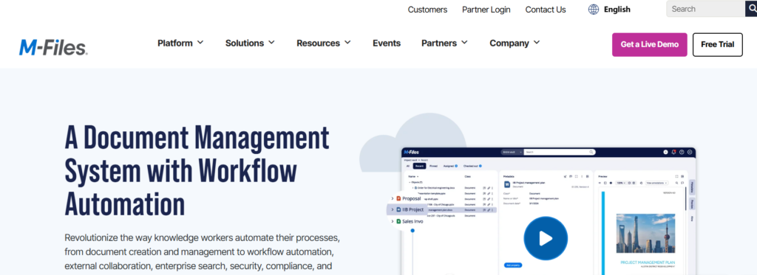757x275 pixels.
Task: Open the Contact Us page
Action: [x=546, y=9]
